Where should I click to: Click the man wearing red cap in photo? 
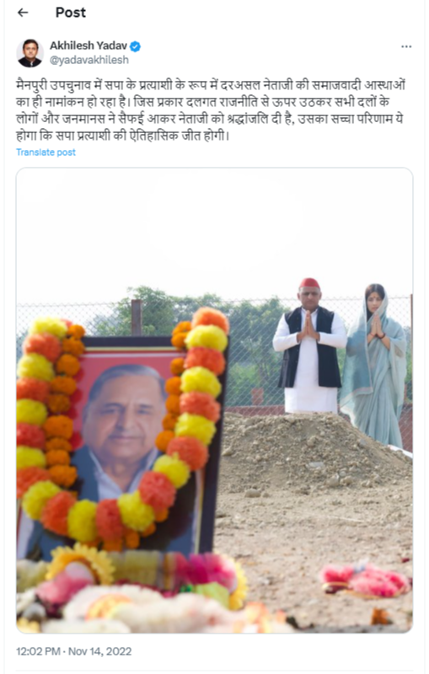coord(309,346)
